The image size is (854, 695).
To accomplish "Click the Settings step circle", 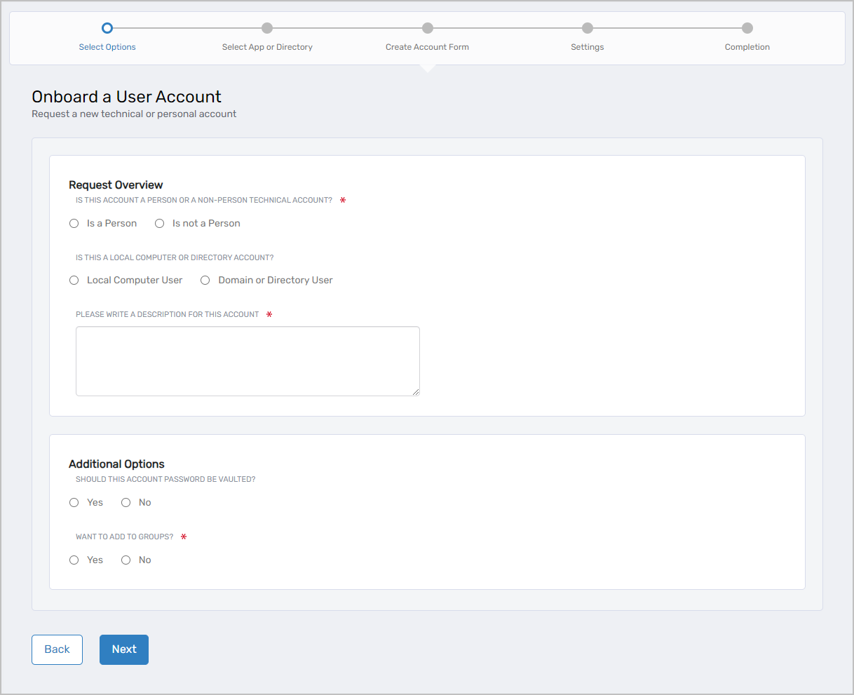I will pyautogui.click(x=587, y=28).
